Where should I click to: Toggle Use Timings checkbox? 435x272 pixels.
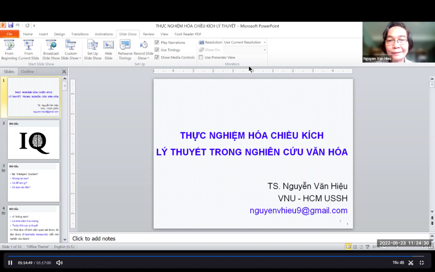pos(157,50)
